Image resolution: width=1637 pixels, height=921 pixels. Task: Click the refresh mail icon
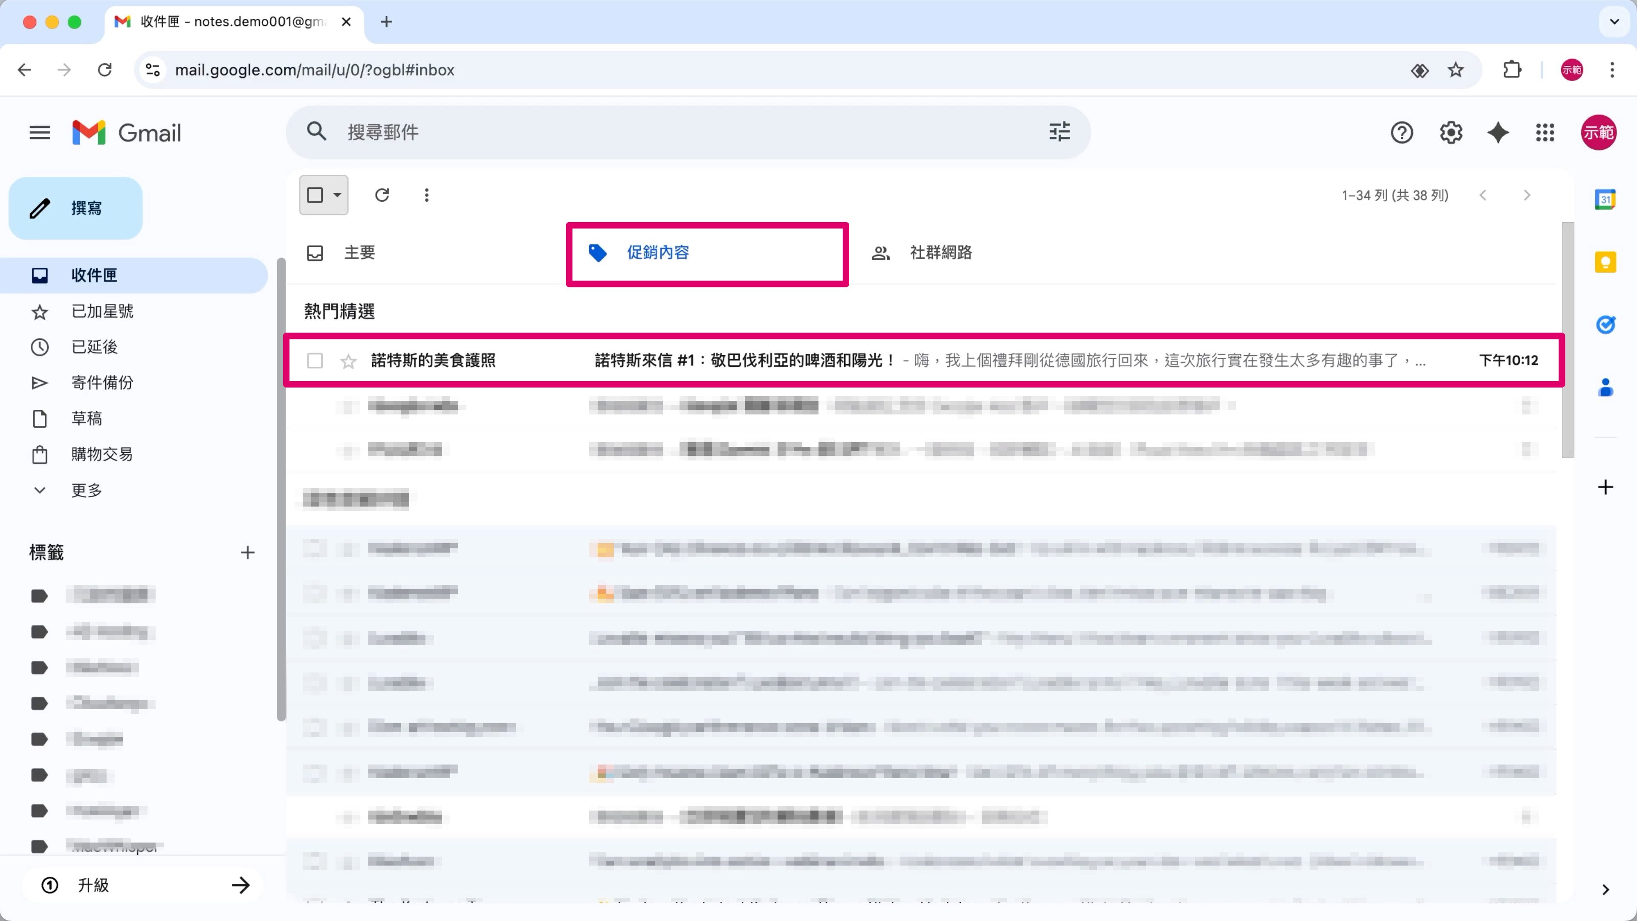382,195
